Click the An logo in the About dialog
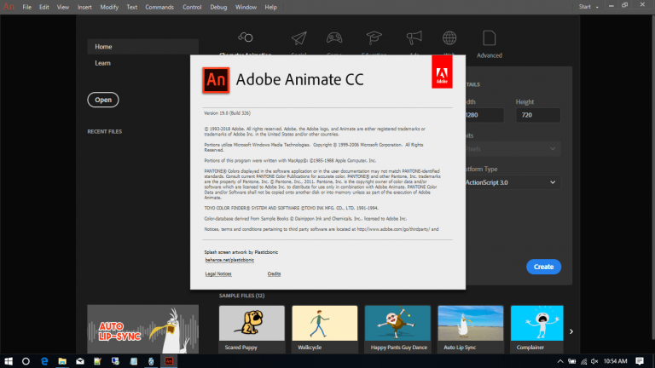This screenshot has width=655, height=368. [216, 80]
